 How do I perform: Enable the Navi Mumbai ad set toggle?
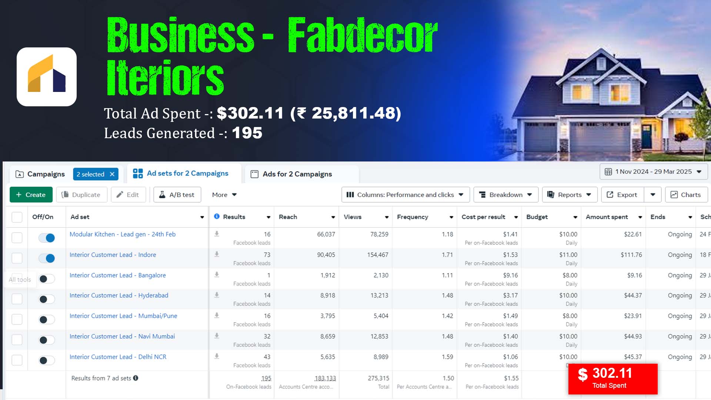pyautogui.click(x=47, y=340)
